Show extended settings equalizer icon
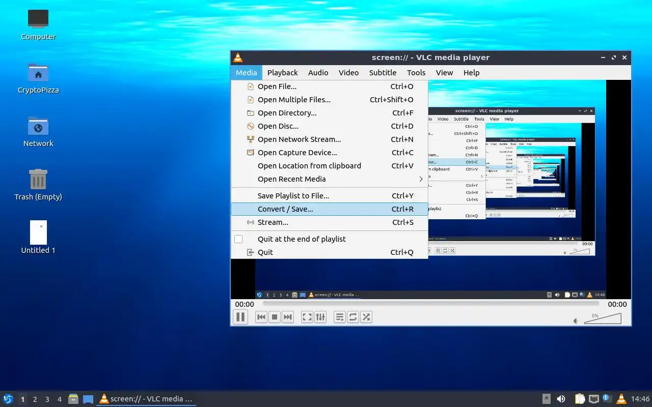 click(x=320, y=317)
